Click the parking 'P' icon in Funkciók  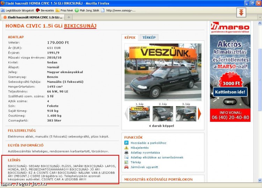click(126, 143)
